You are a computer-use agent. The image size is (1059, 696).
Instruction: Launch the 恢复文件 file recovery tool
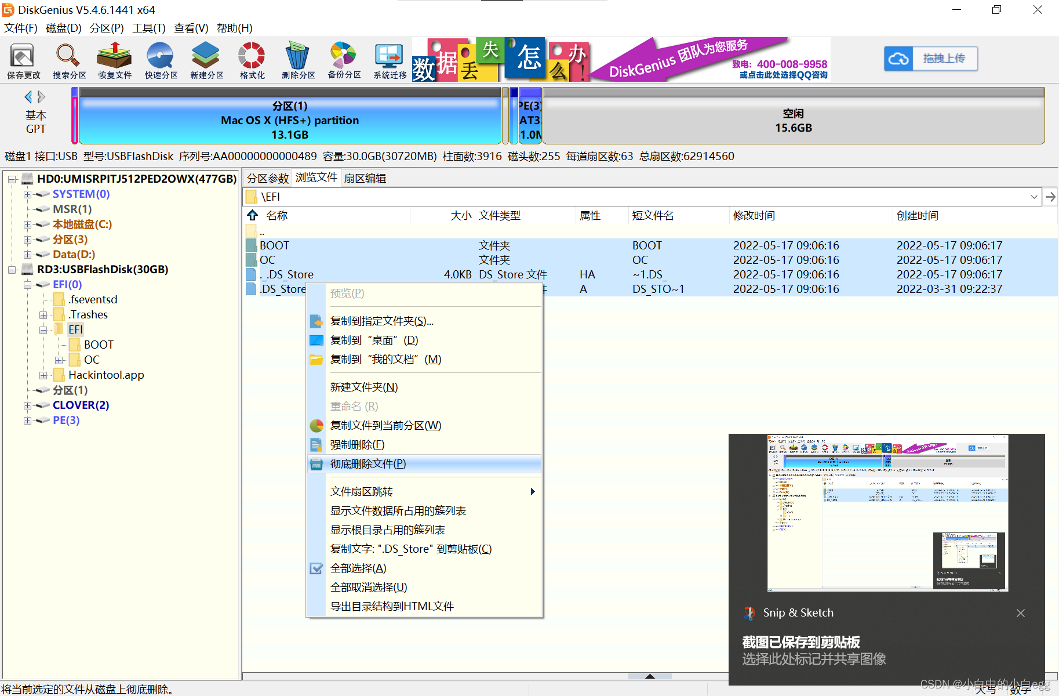115,60
